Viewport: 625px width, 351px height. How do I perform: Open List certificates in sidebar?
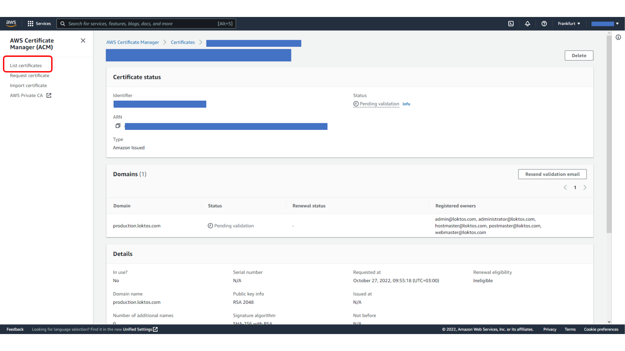pyautogui.click(x=26, y=66)
